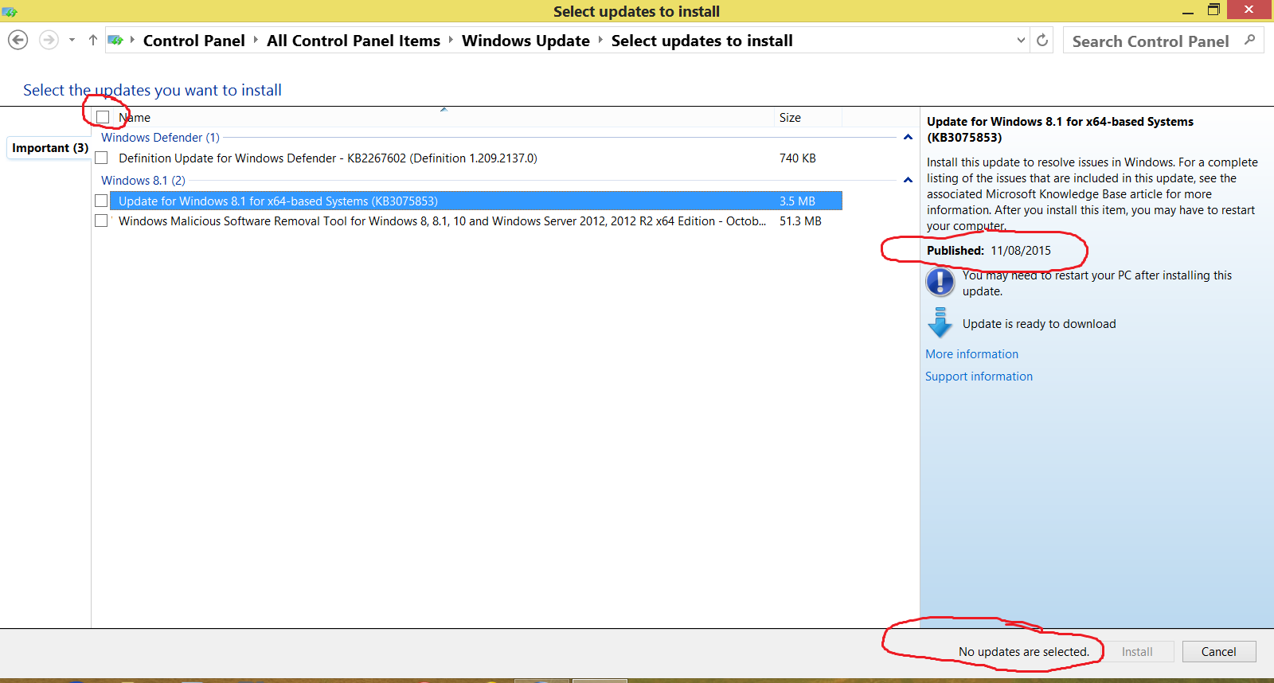Image resolution: width=1274 pixels, height=683 pixels.
Task: Refresh the address bar location
Action: coord(1042,40)
